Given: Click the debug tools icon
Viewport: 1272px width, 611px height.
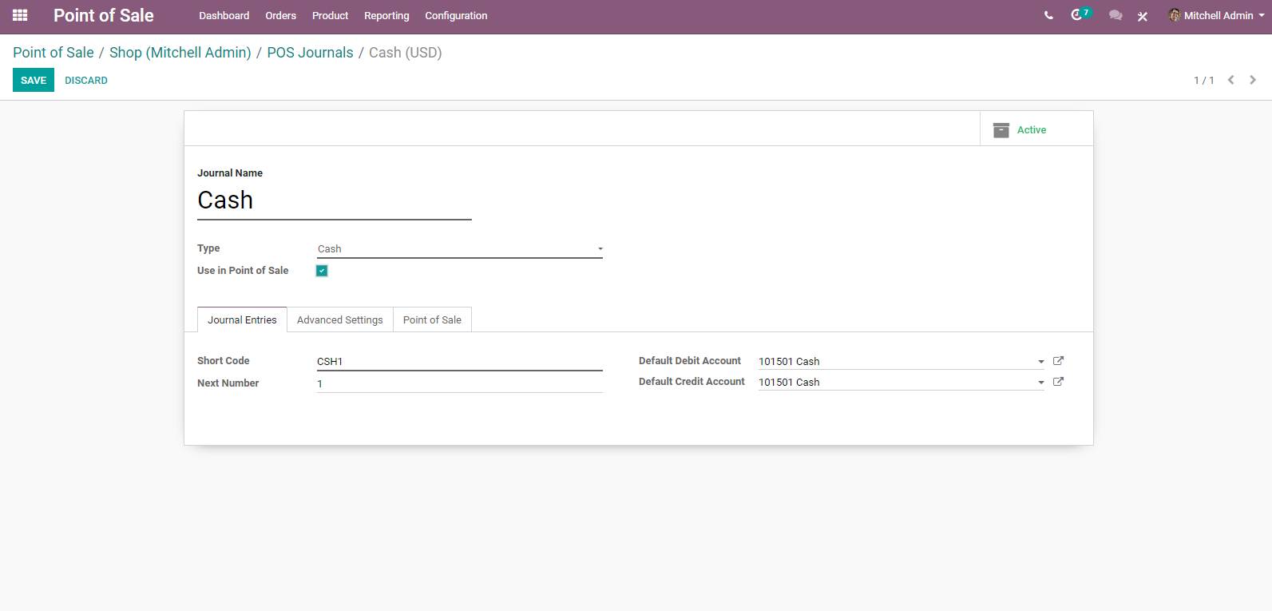Looking at the screenshot, I should 1143,16.
